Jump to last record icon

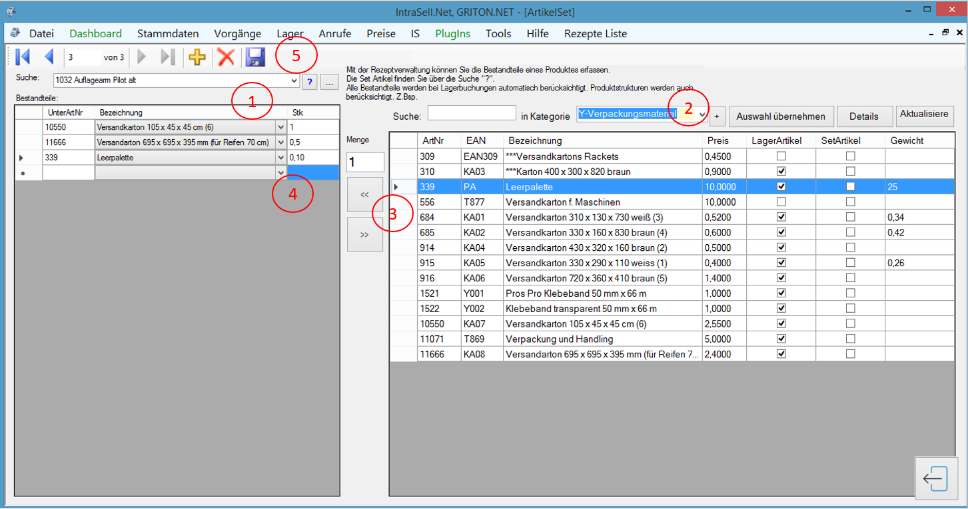168,57
